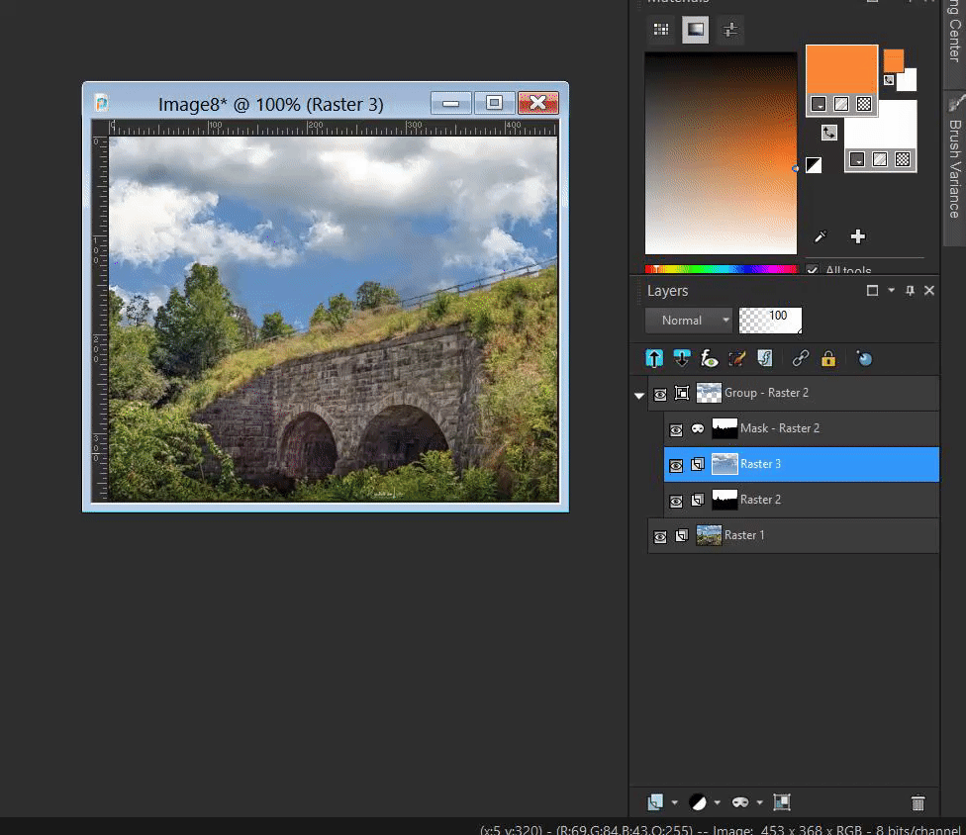Swap foreground and background materials
966x835 pixels.
click(x=828, y=133)
